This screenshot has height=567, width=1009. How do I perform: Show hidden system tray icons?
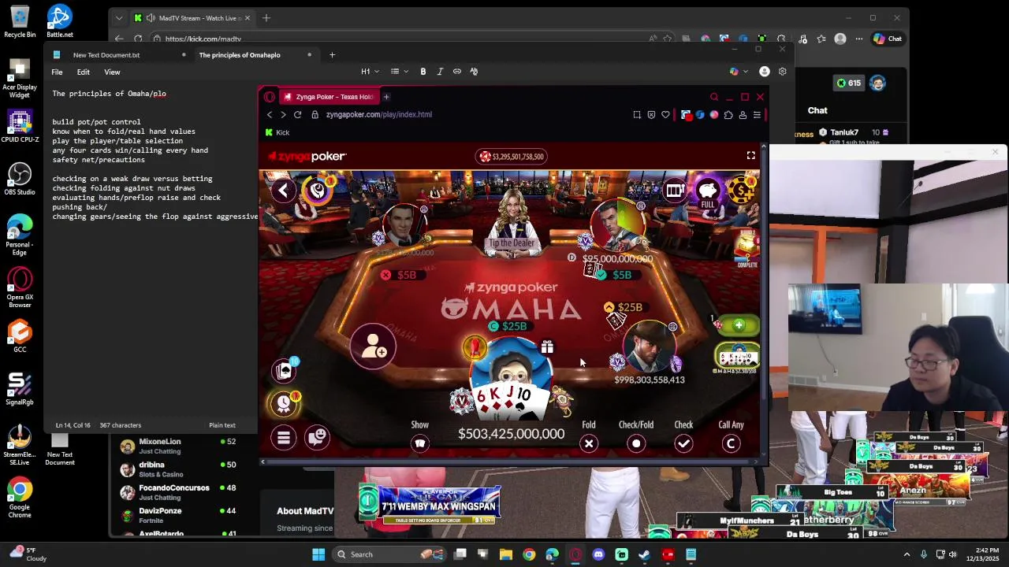[x=907, y=554]
